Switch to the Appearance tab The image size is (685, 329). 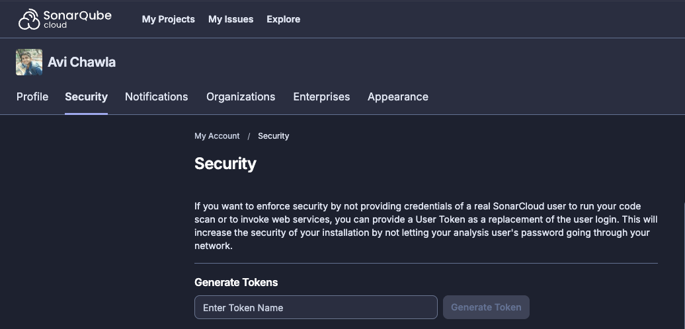(397, 96)
